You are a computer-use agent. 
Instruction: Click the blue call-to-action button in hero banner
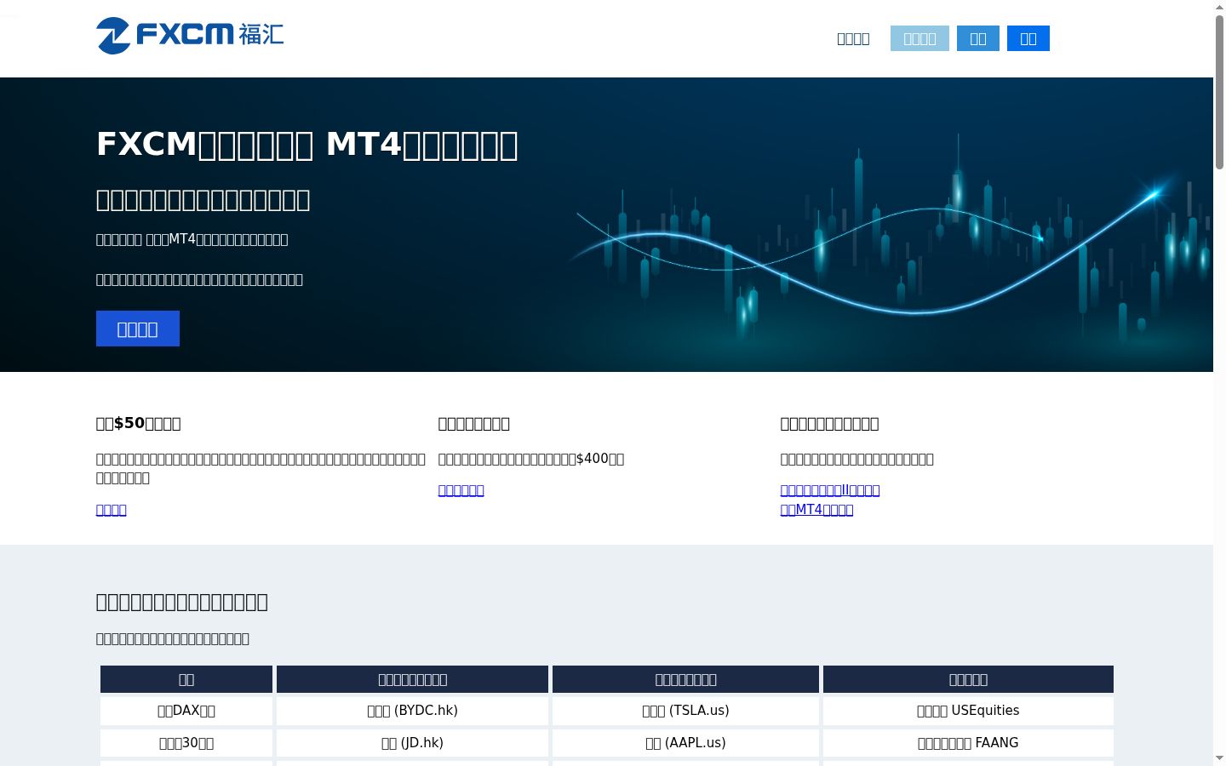tap(138, 329)
